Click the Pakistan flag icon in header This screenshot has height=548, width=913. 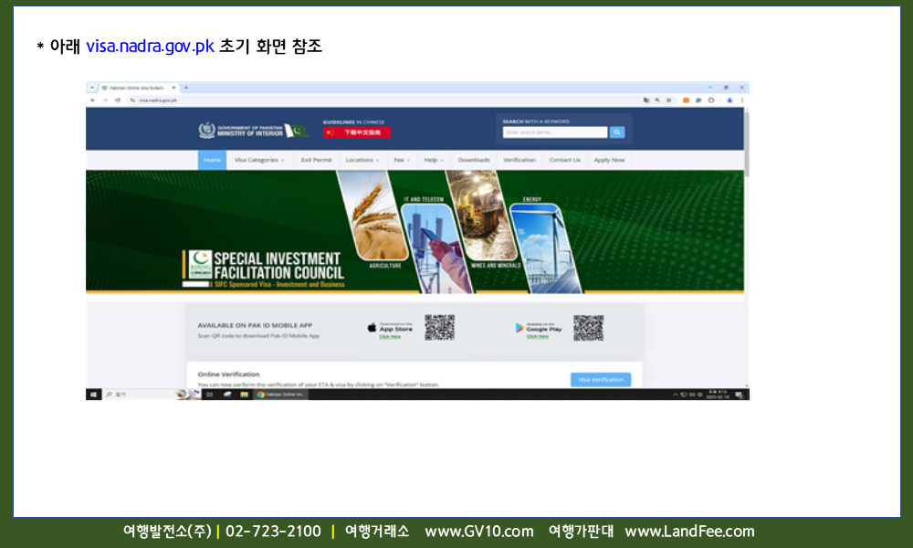pyautogui.click(x=297, y=131)
